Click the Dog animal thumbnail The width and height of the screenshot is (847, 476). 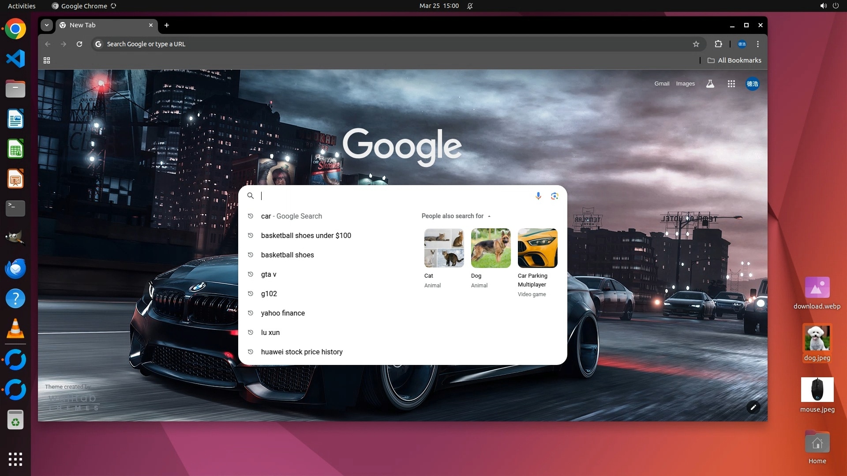491,248
